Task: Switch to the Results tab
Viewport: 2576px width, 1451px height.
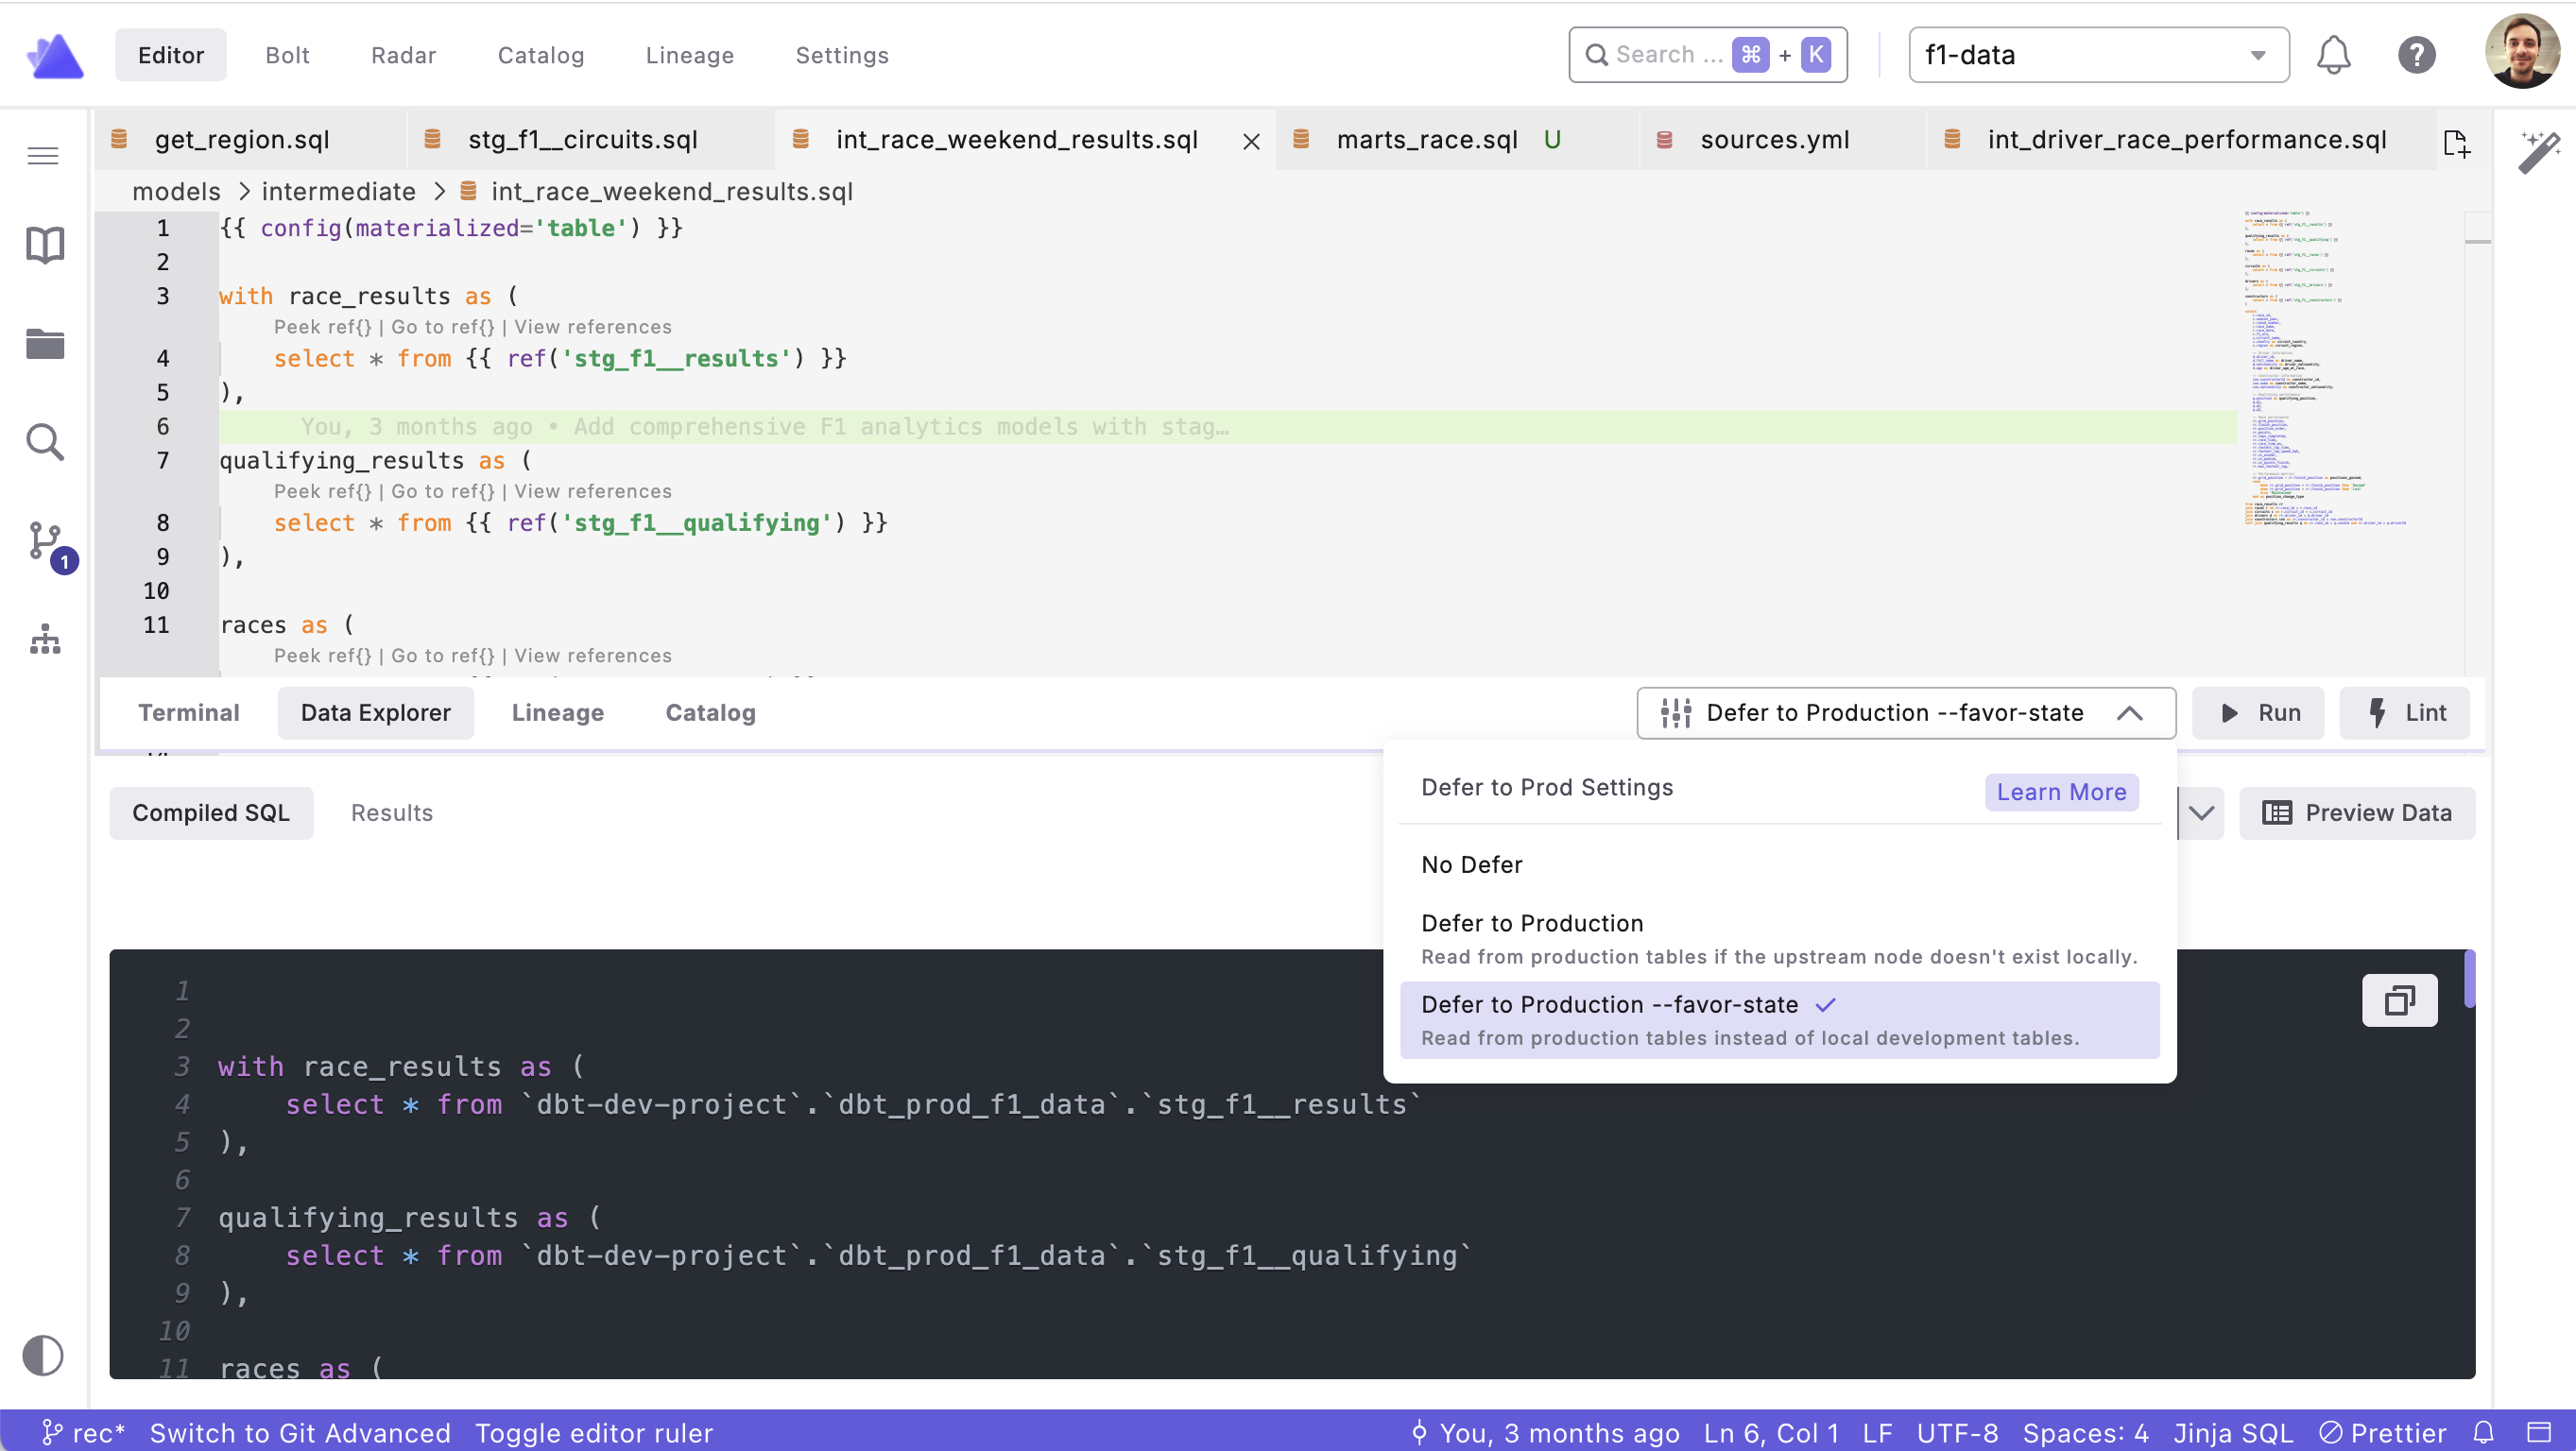Action: (x=391, y=813)
